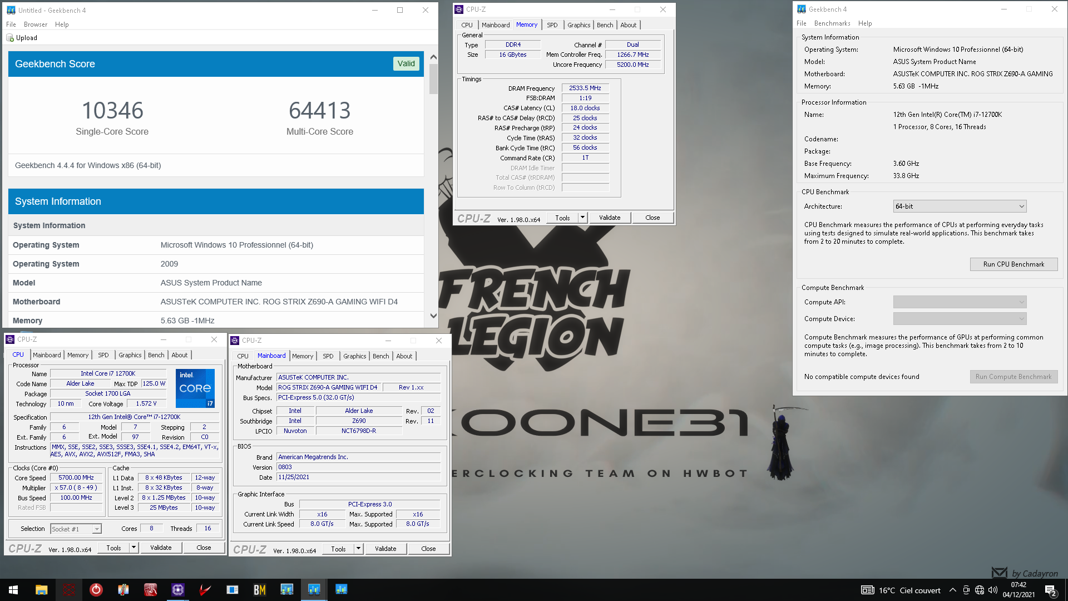
Task: Click scroll-up arrow in Geekbench results pane
Action: pos(433,57)
